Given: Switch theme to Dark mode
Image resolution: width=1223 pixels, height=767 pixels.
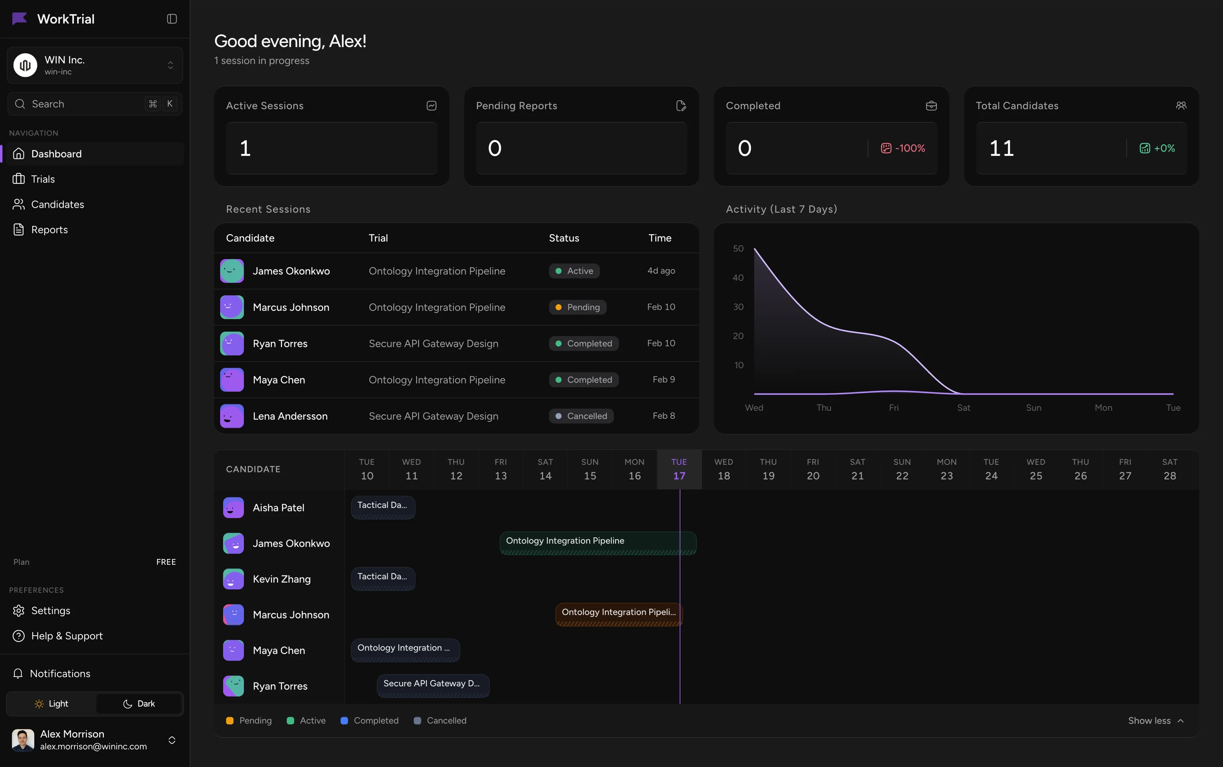Looking at the screenshot, I should click(139, 704).
